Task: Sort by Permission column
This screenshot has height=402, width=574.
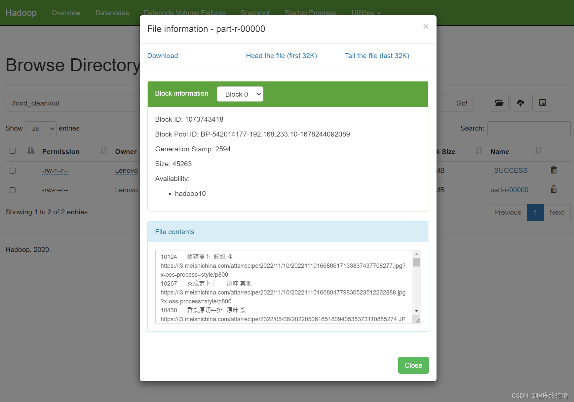Action: (61, 152)
